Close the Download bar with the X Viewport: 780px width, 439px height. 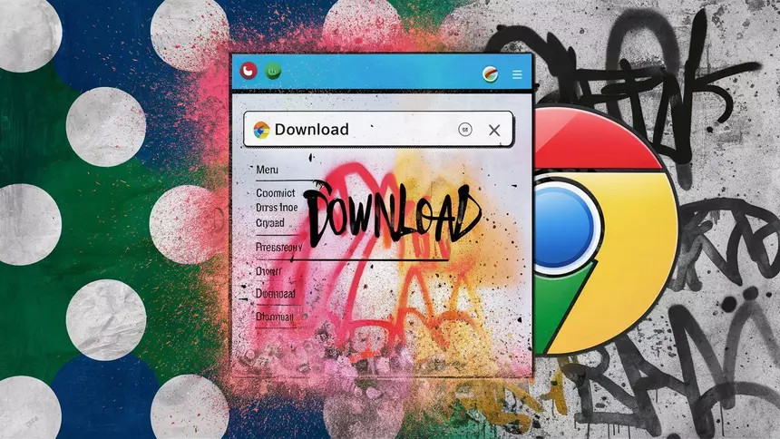click(x=494, y=130)
